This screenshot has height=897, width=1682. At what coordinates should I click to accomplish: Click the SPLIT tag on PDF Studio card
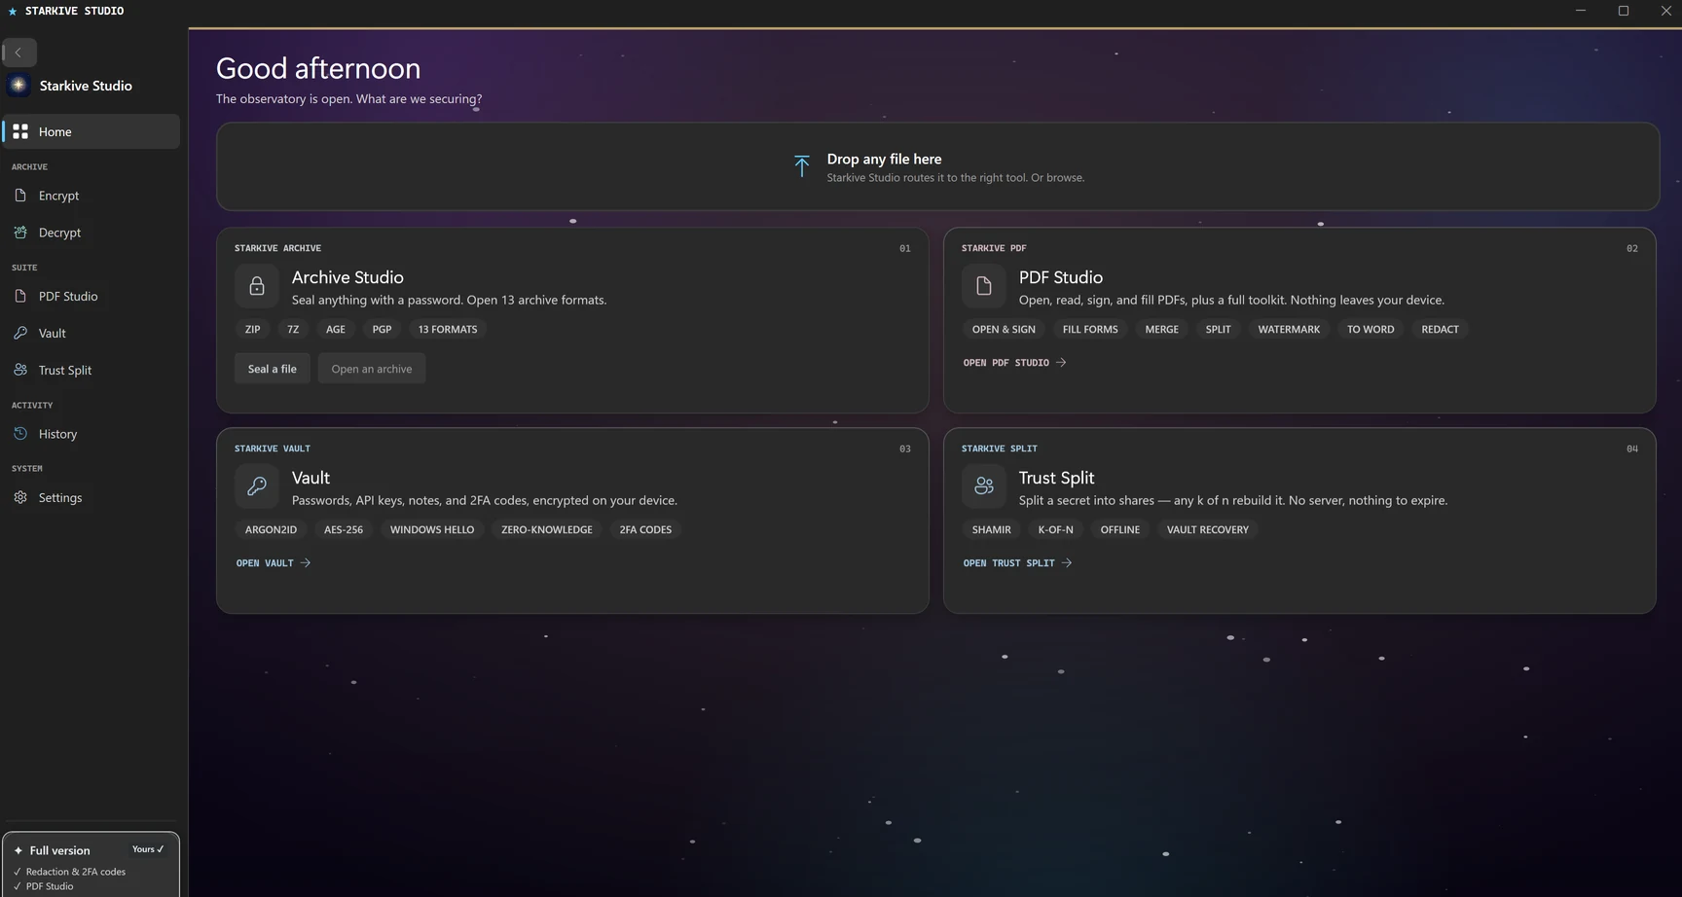click(1219, 329)
